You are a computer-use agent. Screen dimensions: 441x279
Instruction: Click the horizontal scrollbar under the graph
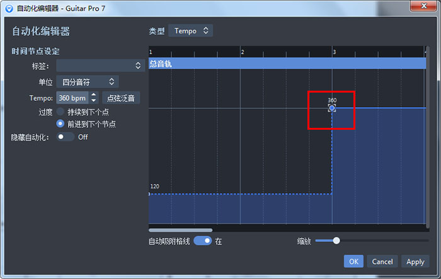coord(181,230)
